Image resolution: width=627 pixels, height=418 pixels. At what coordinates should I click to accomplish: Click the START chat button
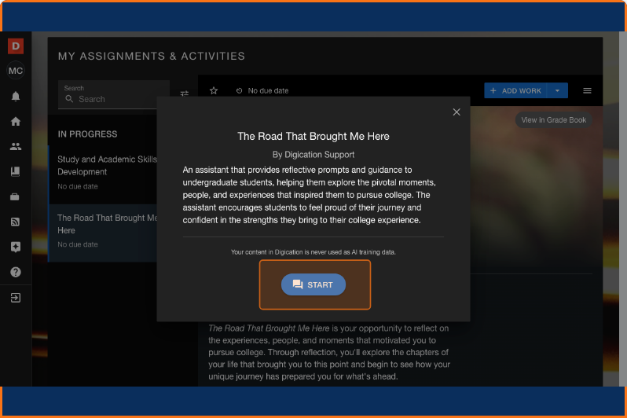coord(313,284)
